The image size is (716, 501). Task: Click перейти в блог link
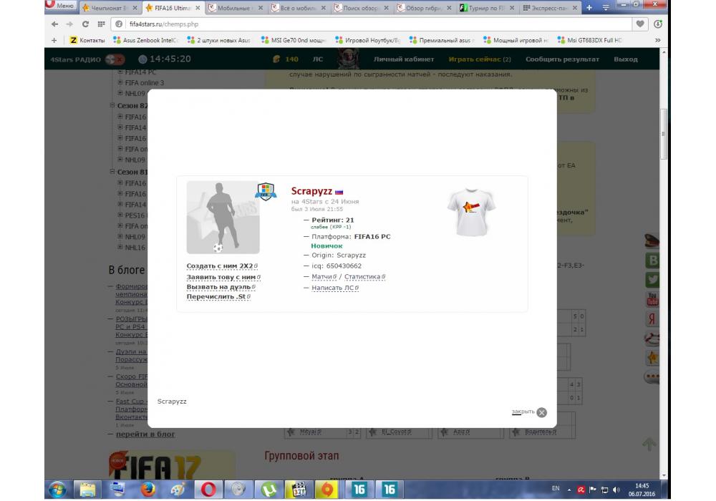[145, 434]
